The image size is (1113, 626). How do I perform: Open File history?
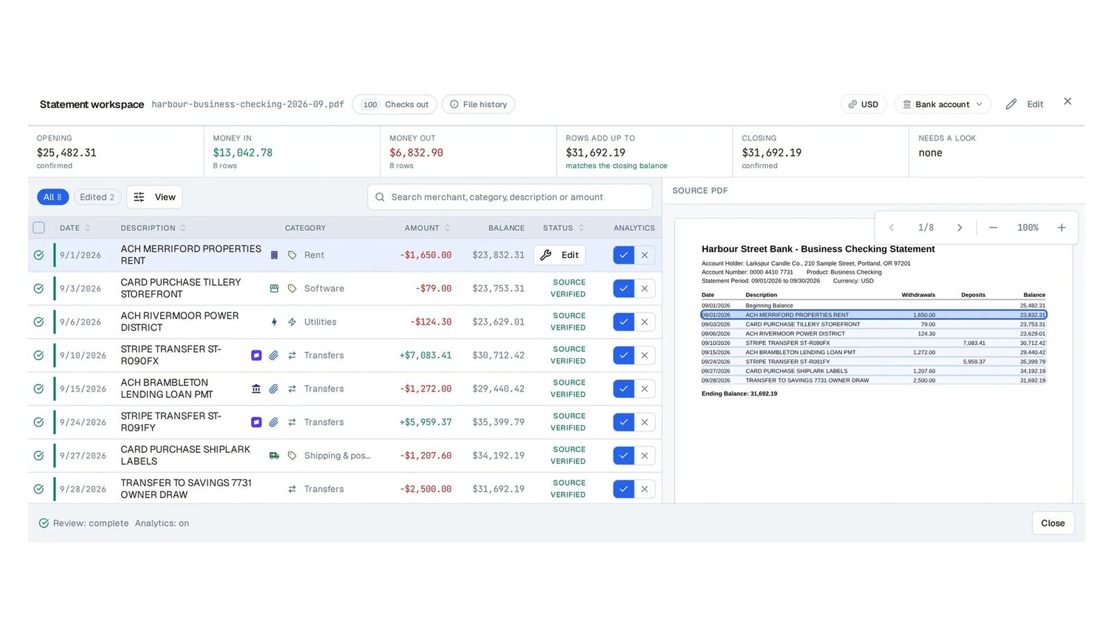click(x=479, y=104)
